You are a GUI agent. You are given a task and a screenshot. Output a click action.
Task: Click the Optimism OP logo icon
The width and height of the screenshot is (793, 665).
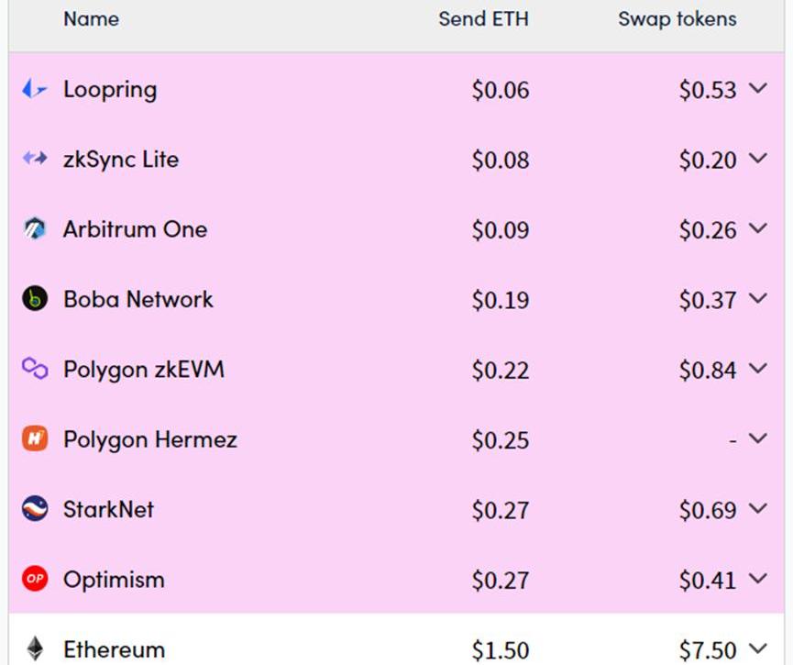click(x=34, y=579)
